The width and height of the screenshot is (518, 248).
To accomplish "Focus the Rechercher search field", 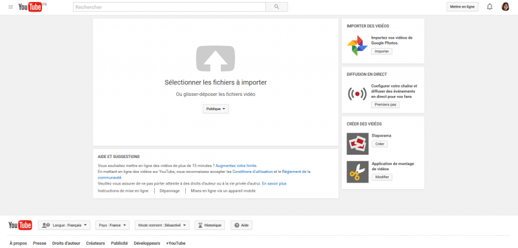I will tap(170, 7).
